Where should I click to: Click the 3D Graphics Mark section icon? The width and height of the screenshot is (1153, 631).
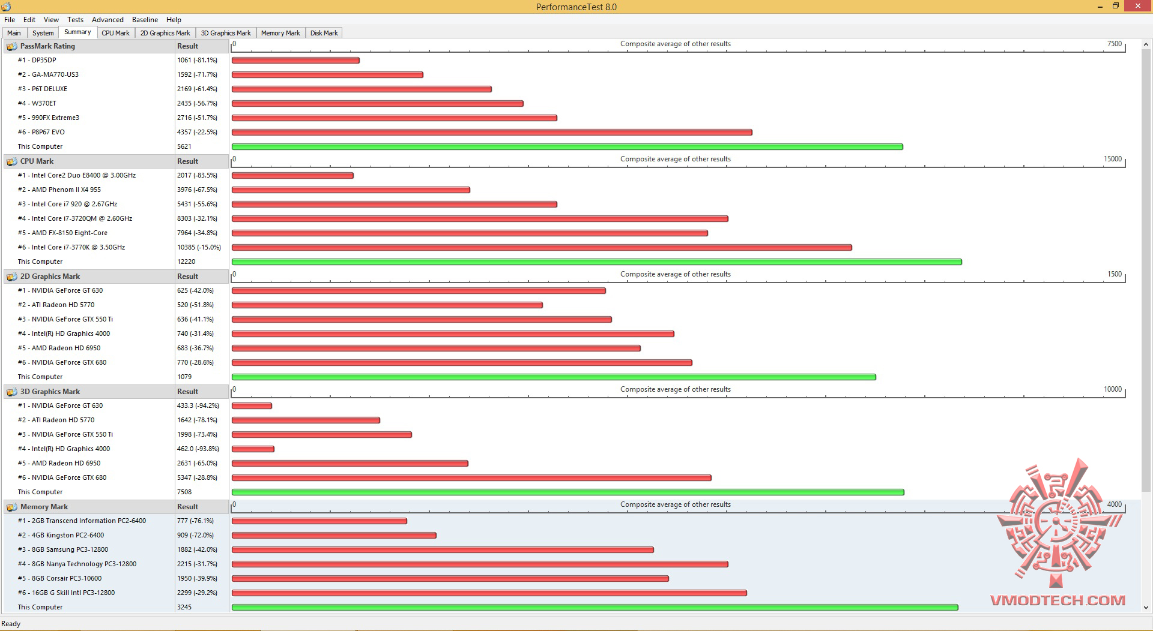(11, 392)
